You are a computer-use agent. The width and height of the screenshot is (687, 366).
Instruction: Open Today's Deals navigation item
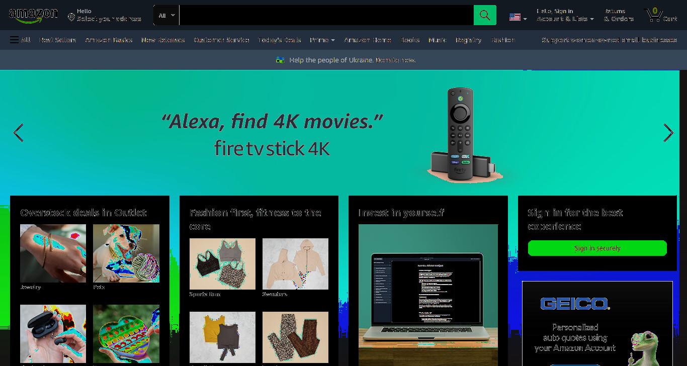(279, 40)
